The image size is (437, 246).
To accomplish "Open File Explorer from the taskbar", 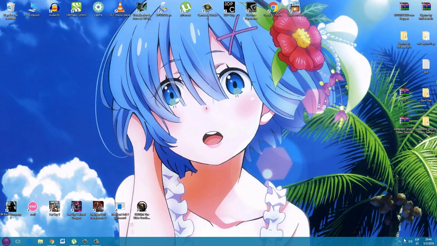I will pos(40,242).
